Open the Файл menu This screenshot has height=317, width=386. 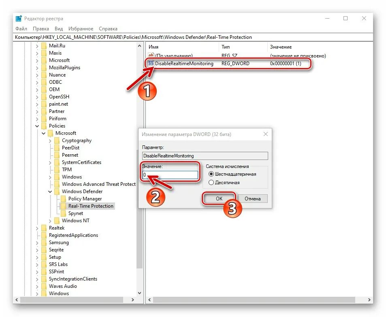point(21,29)
